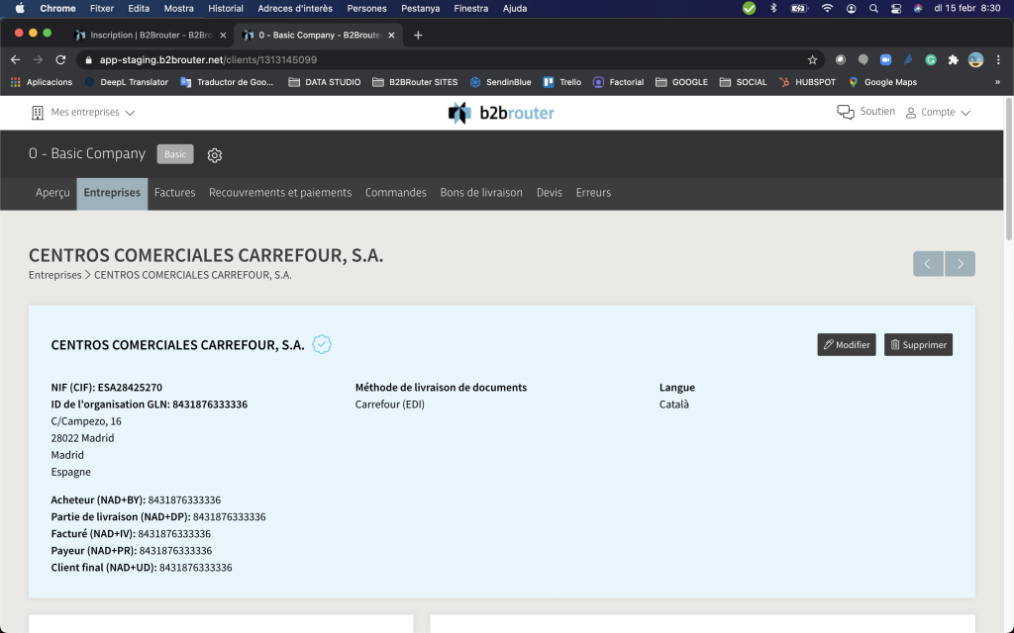Open the SendinBlue bookmark
1014x633 pixels.
click(x=500, y=82)
